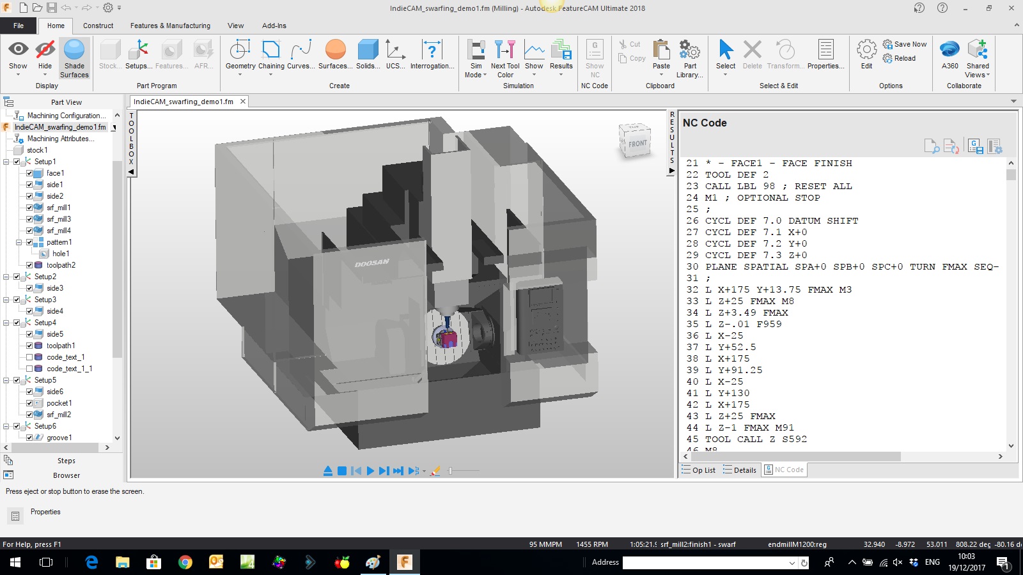Uncheck the side1 operation checkbox
This screenshot has height=575, width=1023.
click(29, 185)
